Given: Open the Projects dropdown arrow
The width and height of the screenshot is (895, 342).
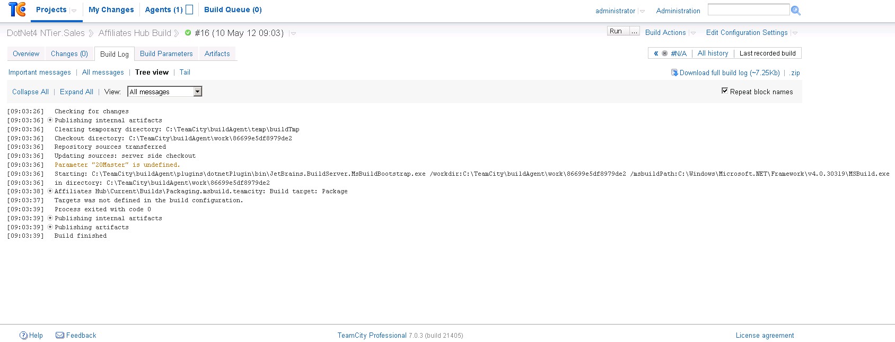Looking at the screenshot, I should 74,11.
